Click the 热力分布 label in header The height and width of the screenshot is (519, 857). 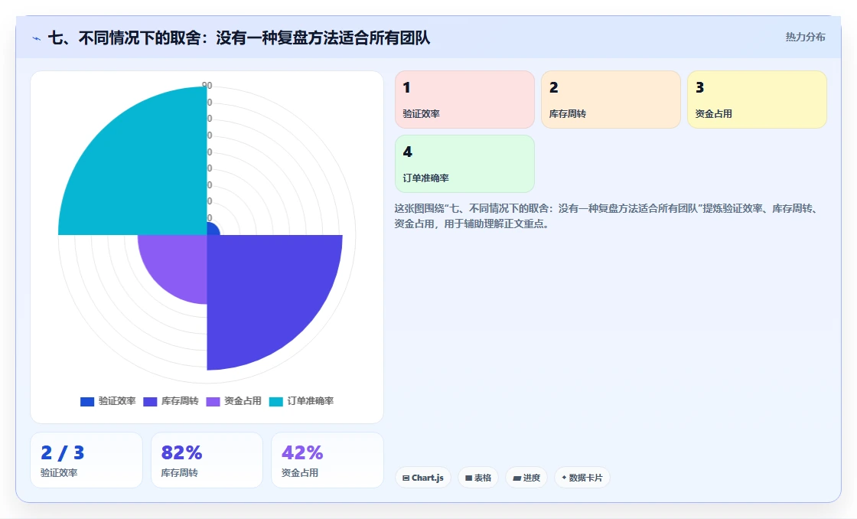click(805, 38)
